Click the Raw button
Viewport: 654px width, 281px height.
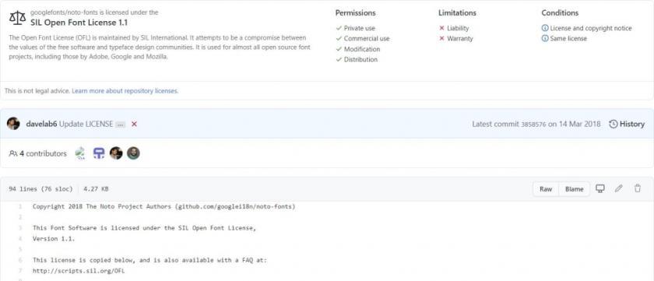pyautogui.click(x=546, y=189)
